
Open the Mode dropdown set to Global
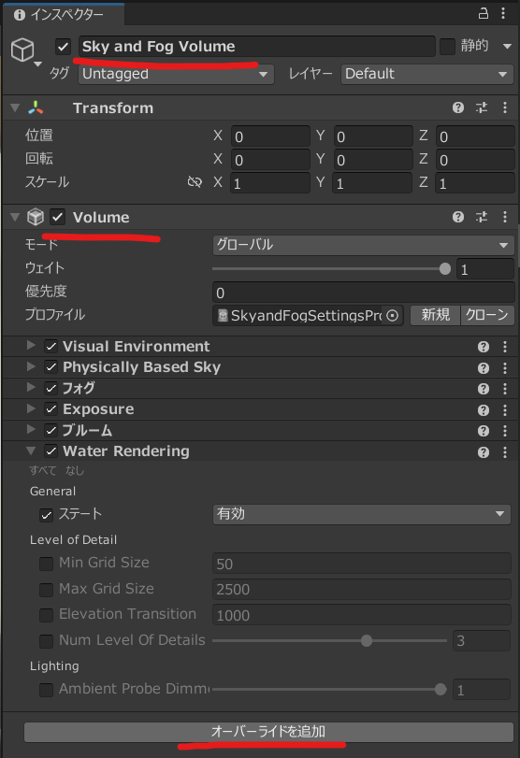[363, 245]
